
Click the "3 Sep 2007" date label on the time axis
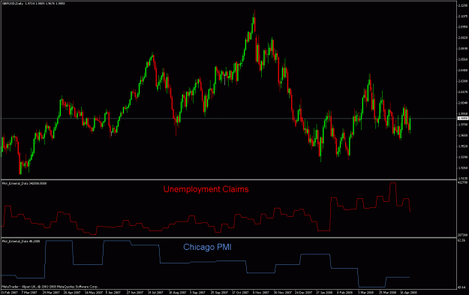point(197,292)
